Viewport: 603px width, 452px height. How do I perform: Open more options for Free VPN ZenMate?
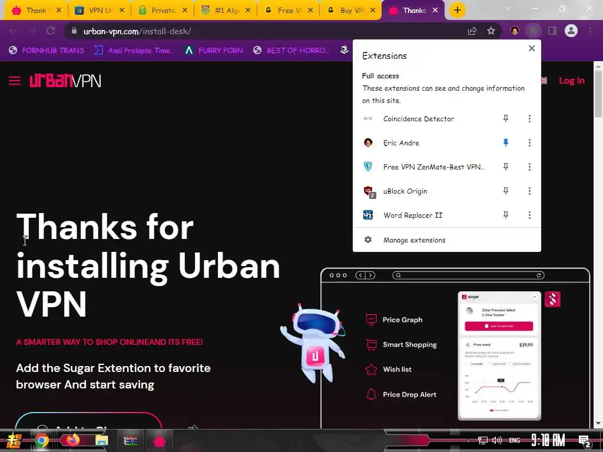pos(529,167)
